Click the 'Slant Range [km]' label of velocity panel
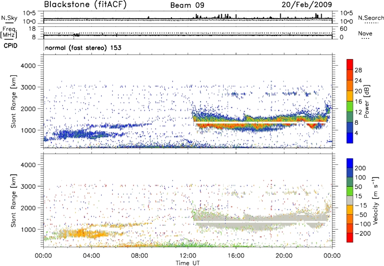The width and height of the screenshot is (384, 266). click(13, 200)
